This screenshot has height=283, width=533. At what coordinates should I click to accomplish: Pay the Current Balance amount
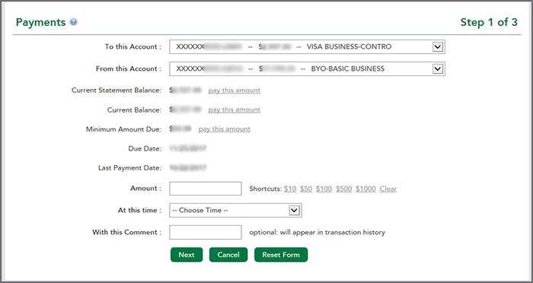point(235,110)
